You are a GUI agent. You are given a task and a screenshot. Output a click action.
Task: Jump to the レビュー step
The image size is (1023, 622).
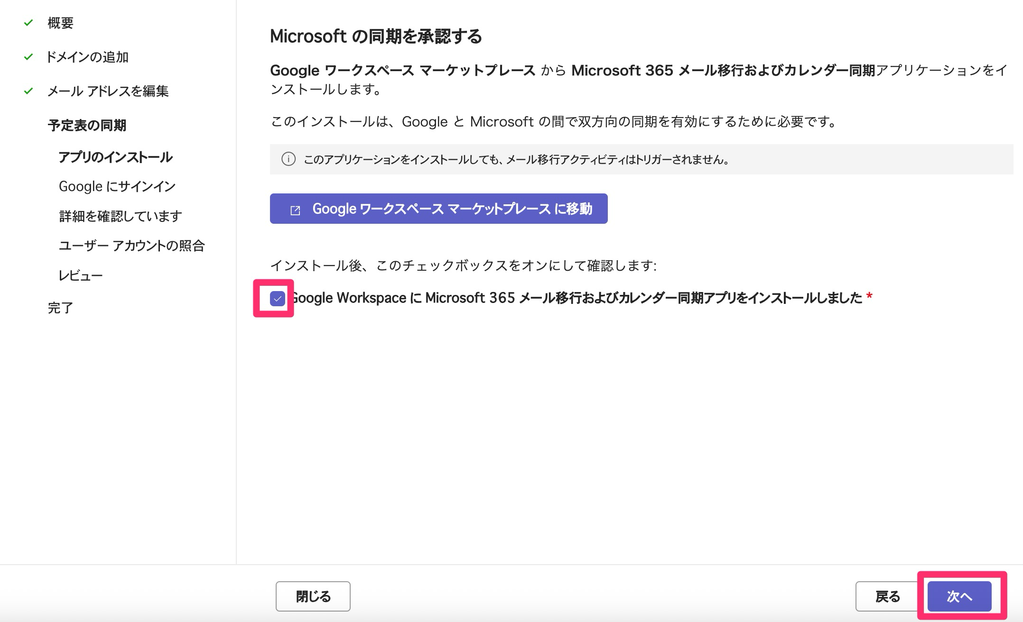[x=80, y=275]
